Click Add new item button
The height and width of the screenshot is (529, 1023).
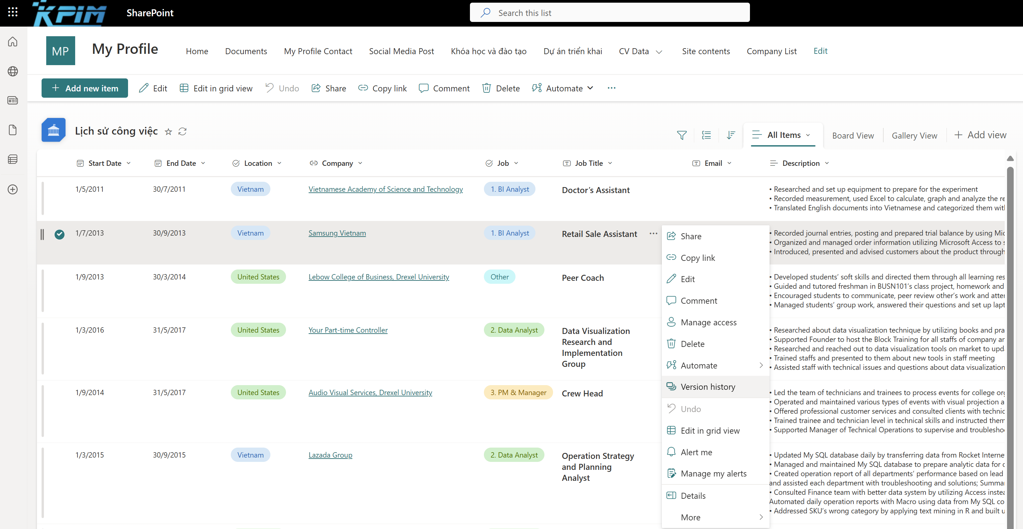point(84,88)
